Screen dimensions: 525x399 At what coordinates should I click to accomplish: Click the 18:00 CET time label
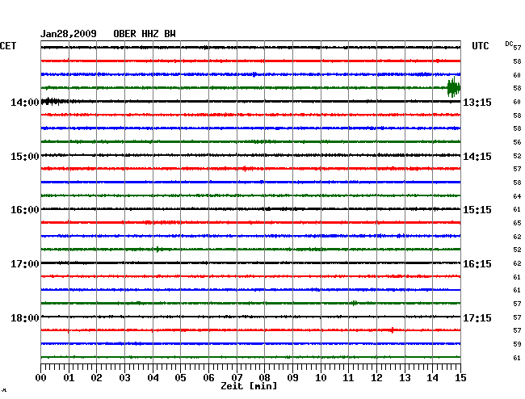click(x=24, y=317)
